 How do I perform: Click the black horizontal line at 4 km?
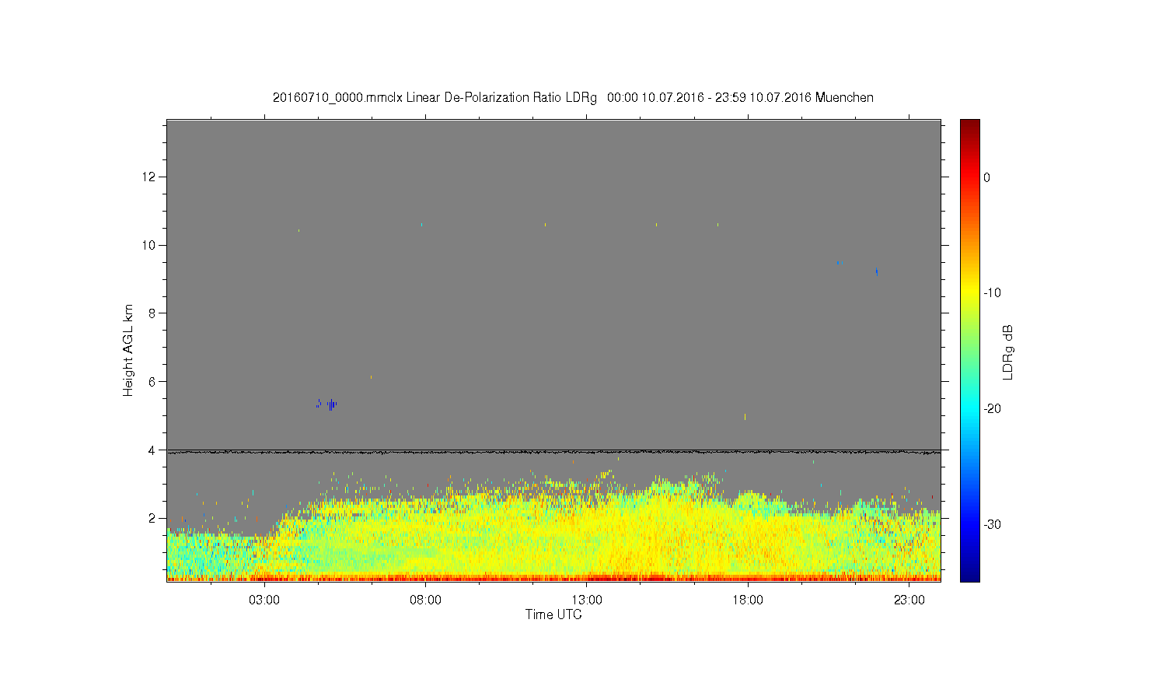[x=553, y=451]
